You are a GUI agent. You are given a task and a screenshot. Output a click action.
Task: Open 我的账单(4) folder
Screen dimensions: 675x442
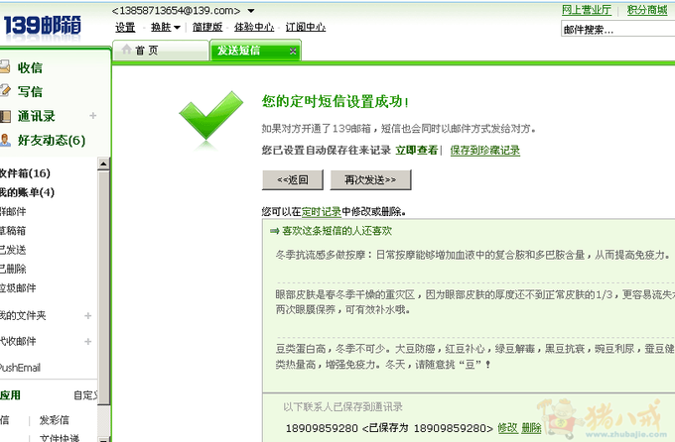pos(27,192)
